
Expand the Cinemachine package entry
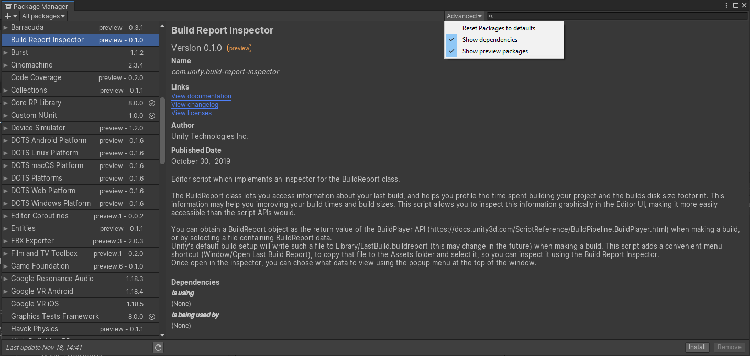(6, 65)
